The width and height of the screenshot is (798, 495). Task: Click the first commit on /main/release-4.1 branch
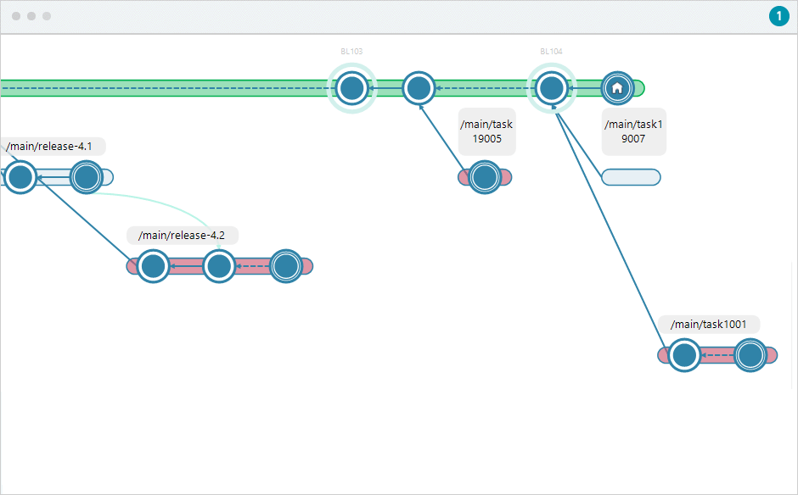(x=20, y=177)
